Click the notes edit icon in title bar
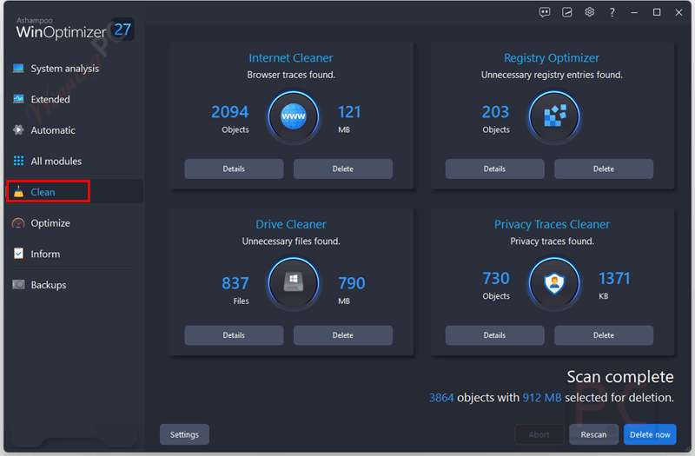This screenshot has height=456, width=695. tap(567, 12)
